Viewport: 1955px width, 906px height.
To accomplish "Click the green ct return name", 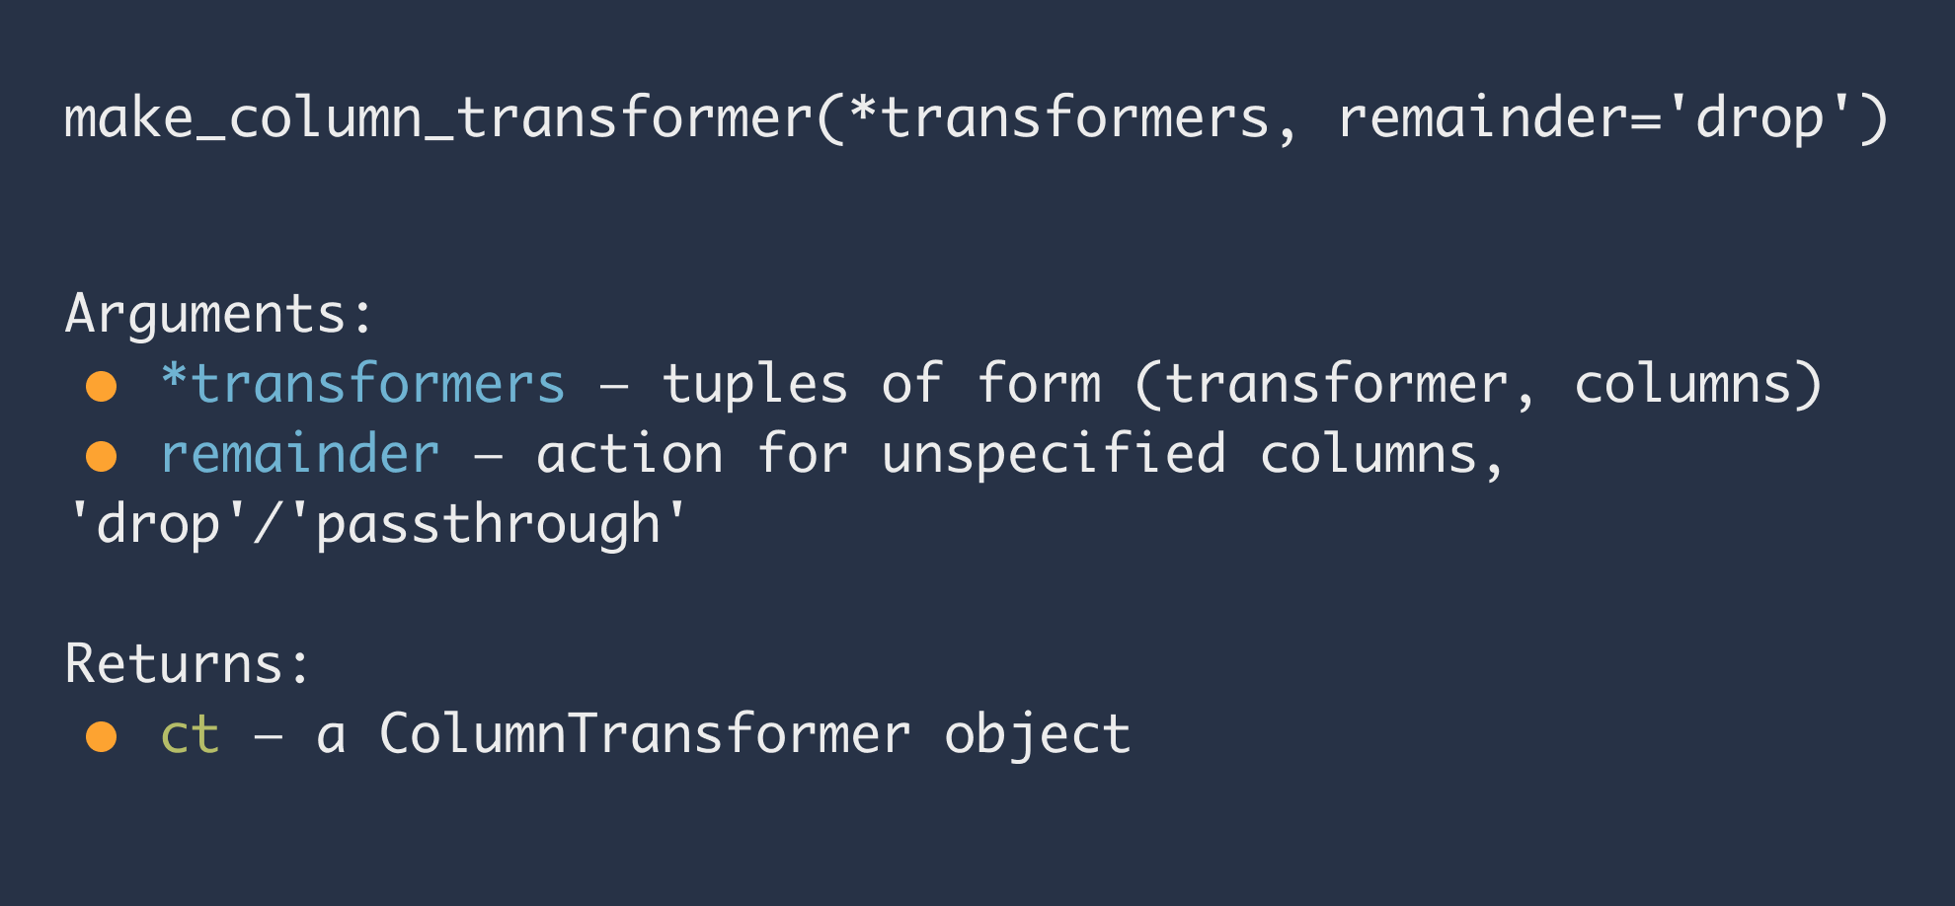I will click(190, 734).
